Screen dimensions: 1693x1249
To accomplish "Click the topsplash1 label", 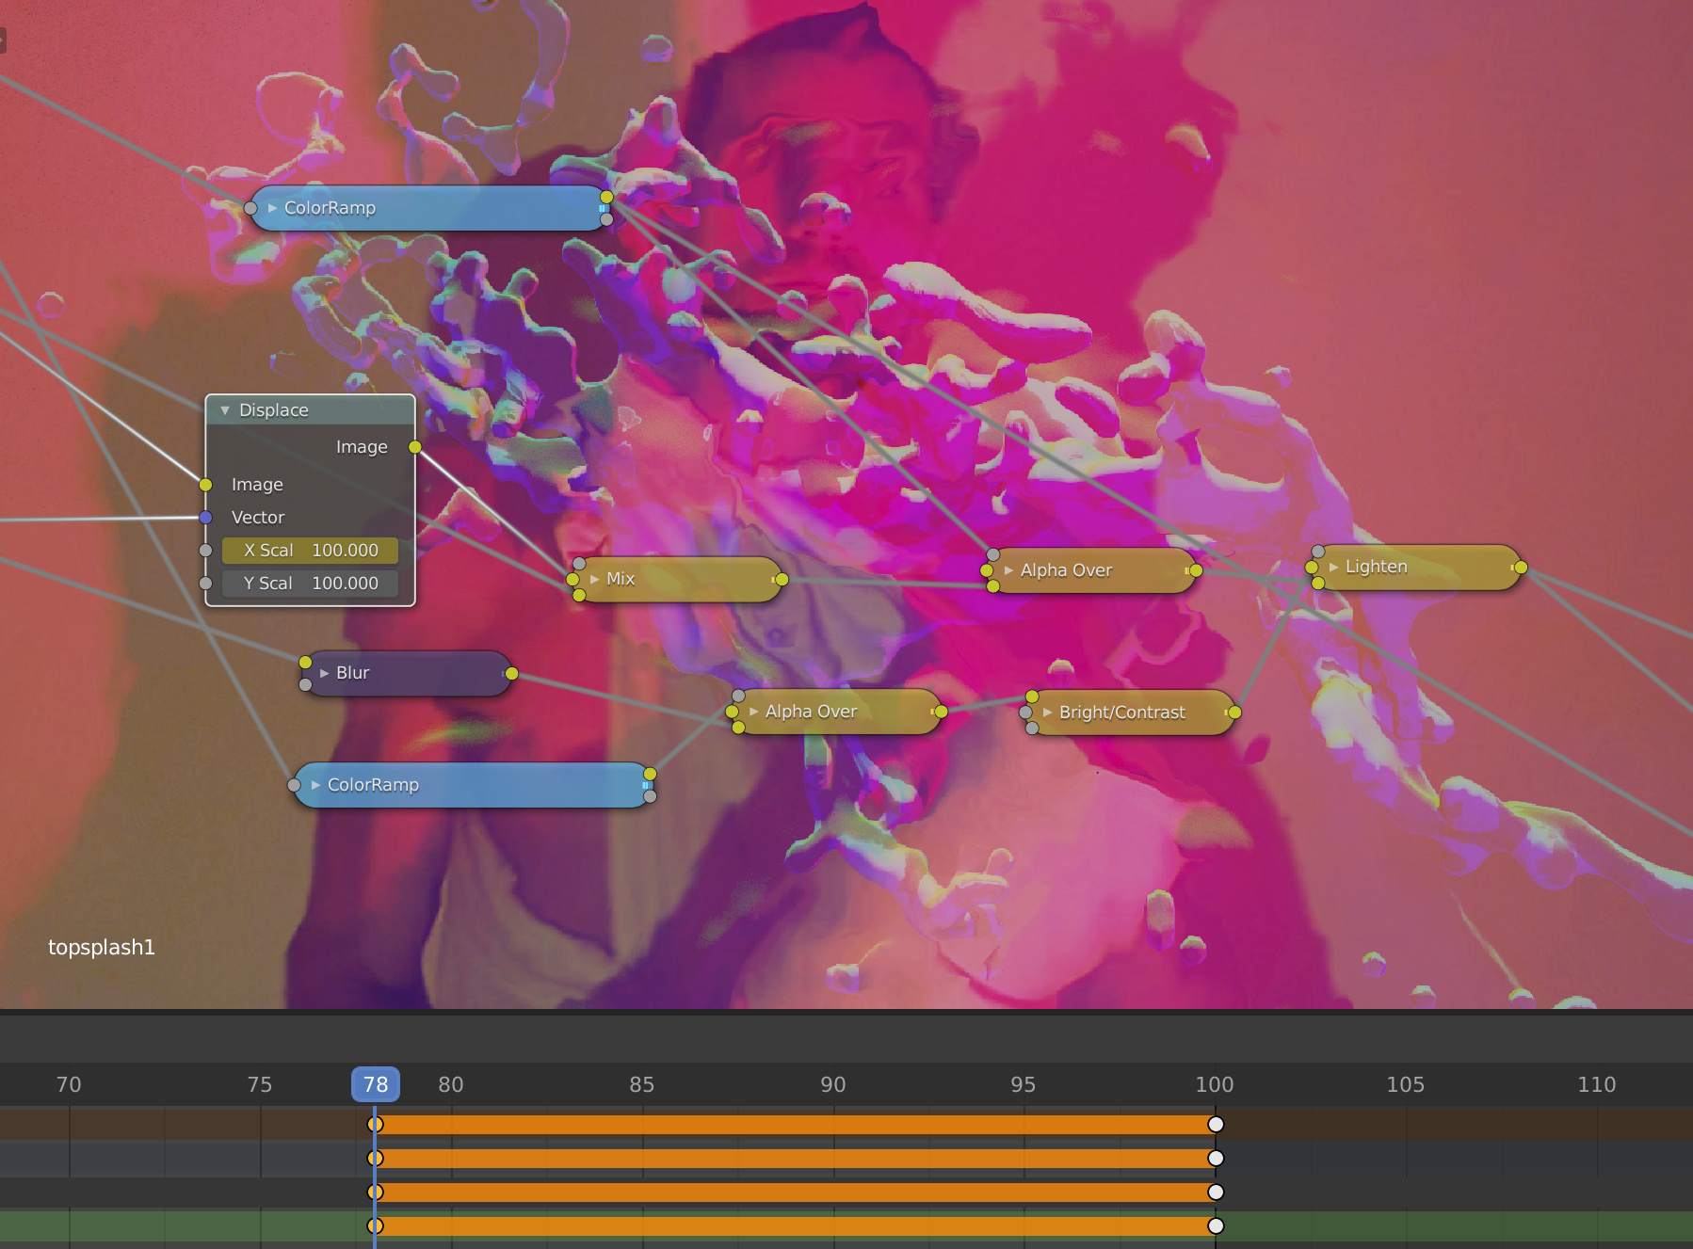I will click(x=102, y=947).
